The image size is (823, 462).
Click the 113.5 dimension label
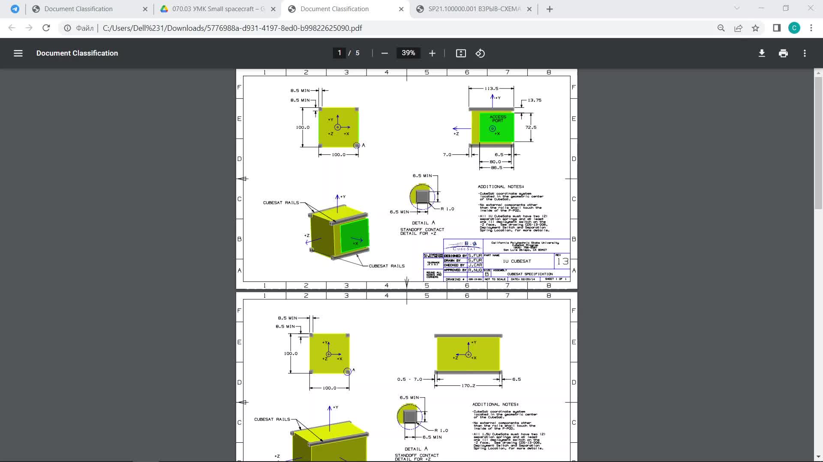492,89
